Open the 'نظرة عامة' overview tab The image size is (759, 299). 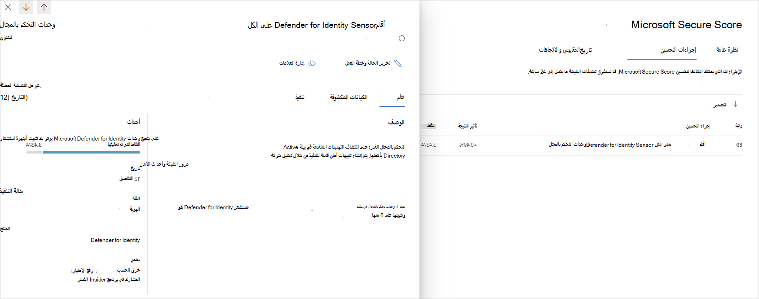pyautogui.click(x=727, y=49)
